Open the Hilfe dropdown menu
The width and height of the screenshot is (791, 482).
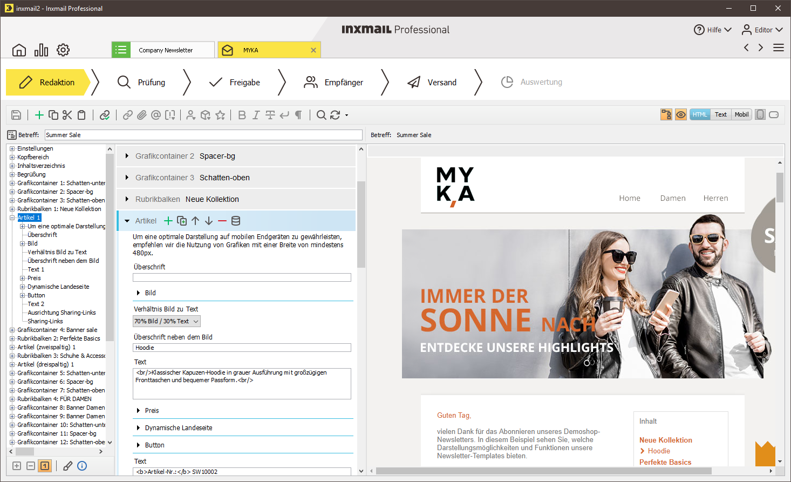[713, 30]
